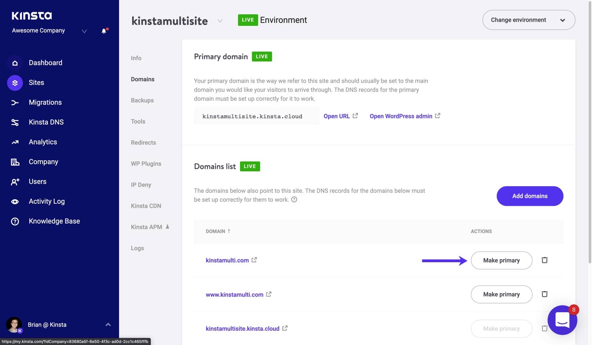Click the Kinsta DNS sidebar icon
The image size is (592, 345).
click(15, 122)
